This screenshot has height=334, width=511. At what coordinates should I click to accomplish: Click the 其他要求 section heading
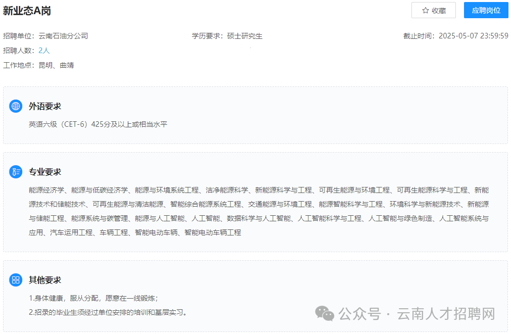[x=45, y=280]
